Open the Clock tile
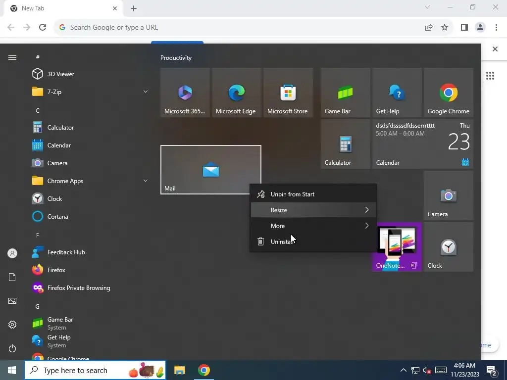 [x=448, y=247]
